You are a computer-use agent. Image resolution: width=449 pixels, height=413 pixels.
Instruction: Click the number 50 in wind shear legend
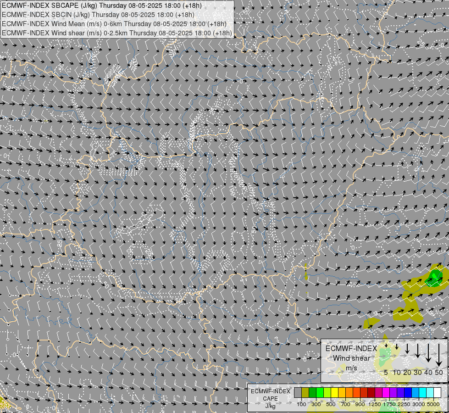439,372
